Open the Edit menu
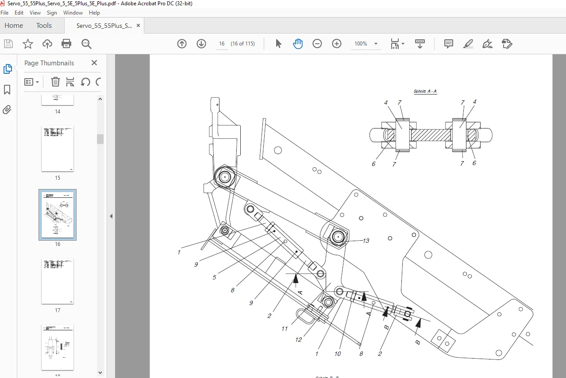This screenshot has width=566, height=378. click(19, 13)
